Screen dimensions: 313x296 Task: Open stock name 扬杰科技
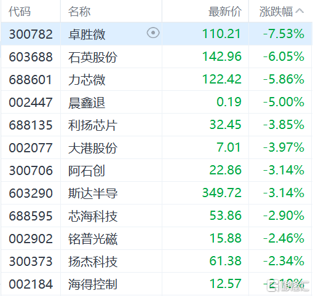tap(93, 262)
